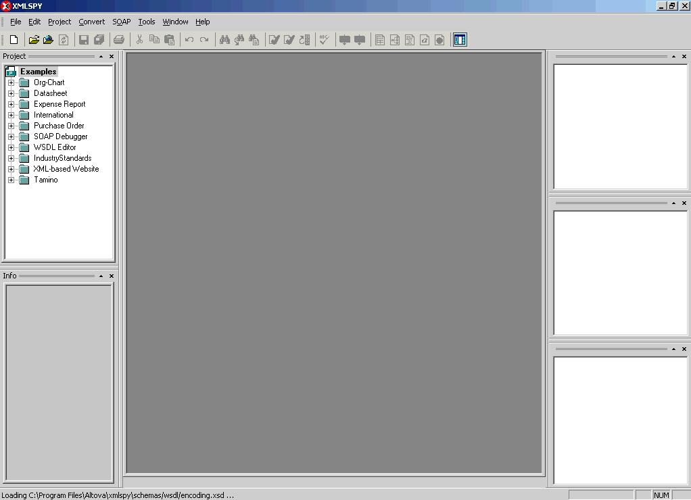Close the top right entry helper panel

coord(684,56)
